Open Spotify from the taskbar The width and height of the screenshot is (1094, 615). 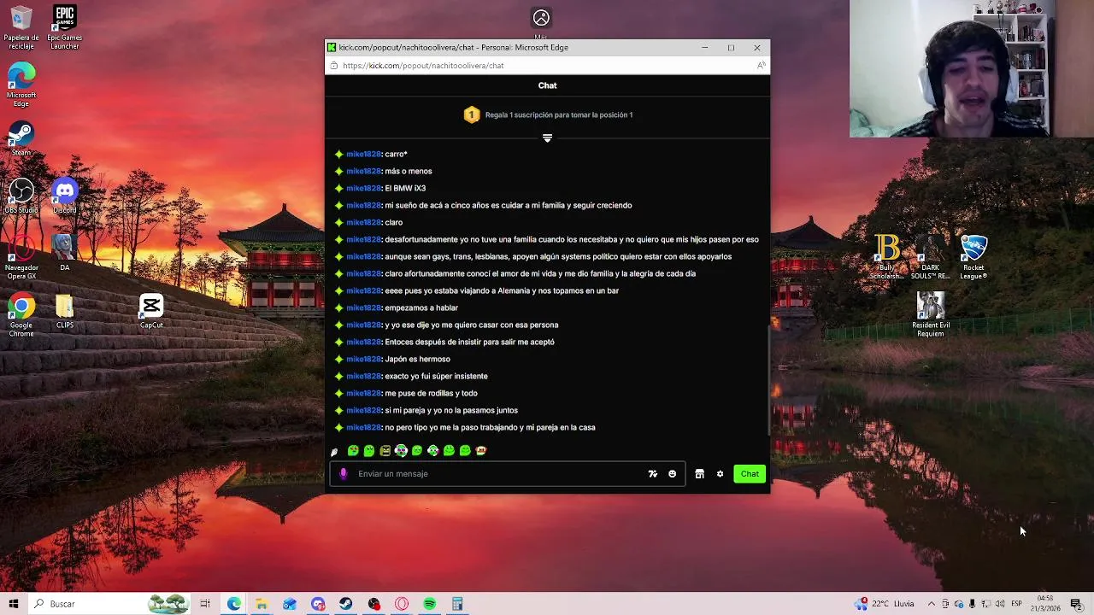tap(430, 604)
